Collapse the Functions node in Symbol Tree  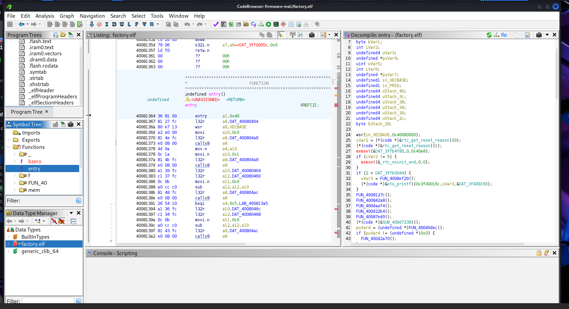9,147
